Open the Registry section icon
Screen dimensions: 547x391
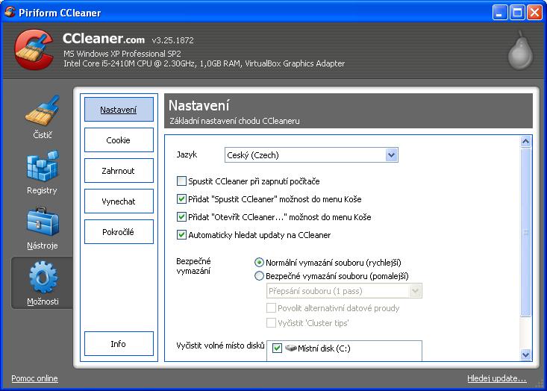pyautogui.click(x=42, y=168)
